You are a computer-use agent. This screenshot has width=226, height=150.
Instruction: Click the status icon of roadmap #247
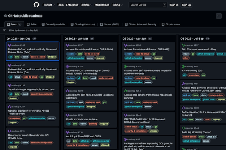click(10, 65)
